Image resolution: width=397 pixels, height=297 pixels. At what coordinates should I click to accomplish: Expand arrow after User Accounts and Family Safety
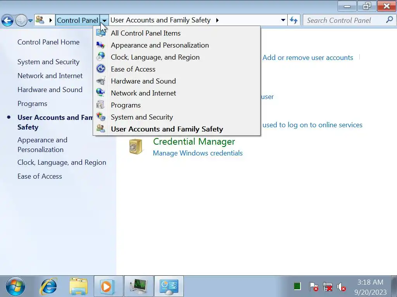217,20
